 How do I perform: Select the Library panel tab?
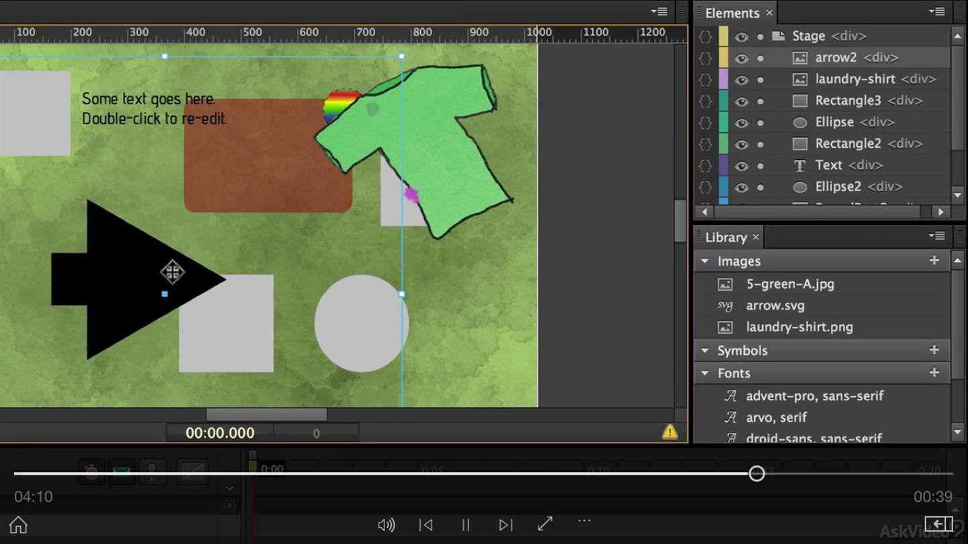[725, 237]
